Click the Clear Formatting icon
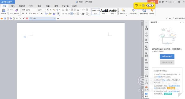185x99 pixels. (x=54, y=10)
